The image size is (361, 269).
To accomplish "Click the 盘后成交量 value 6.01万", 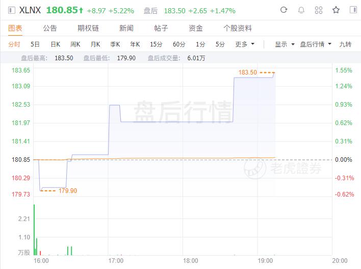I will tap(196, 58).
